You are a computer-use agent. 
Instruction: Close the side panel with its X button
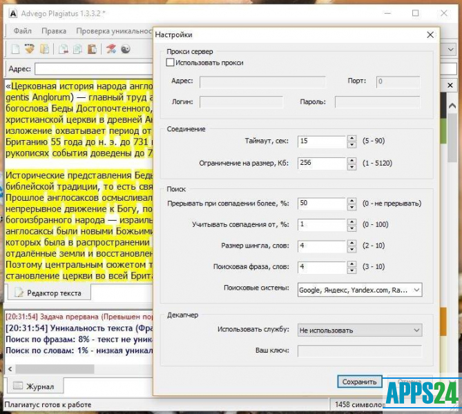(450, 86)
